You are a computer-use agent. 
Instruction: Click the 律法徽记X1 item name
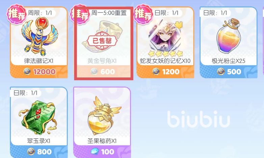39,61
